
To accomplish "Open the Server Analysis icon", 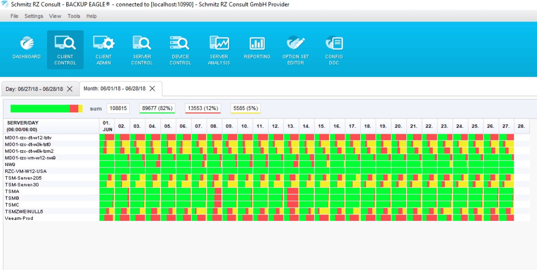I will [x=219, y=44].
